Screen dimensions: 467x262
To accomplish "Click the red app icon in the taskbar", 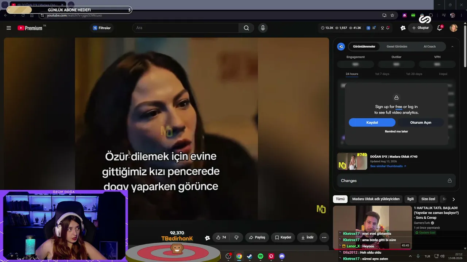I will 271,256.
